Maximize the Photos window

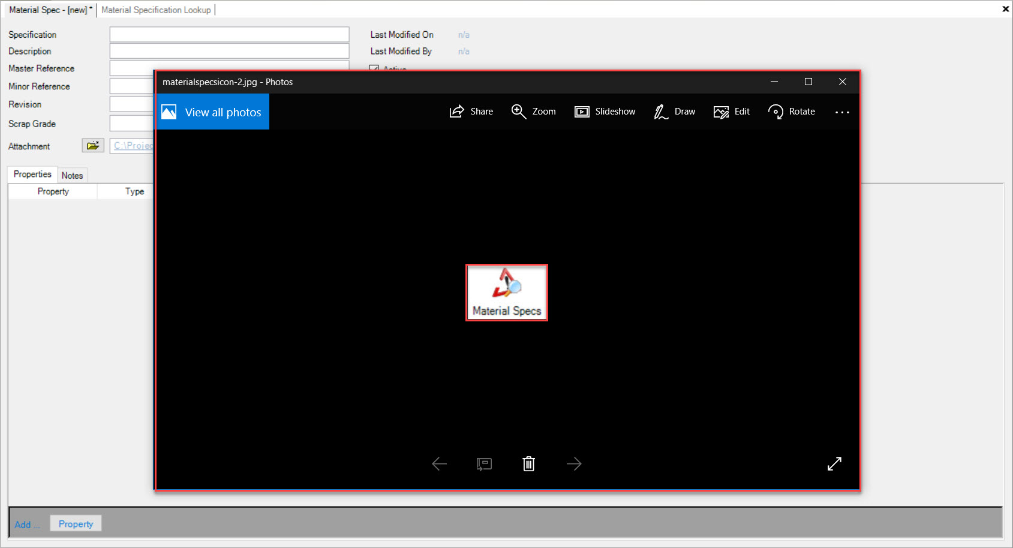tap(808, 82)
